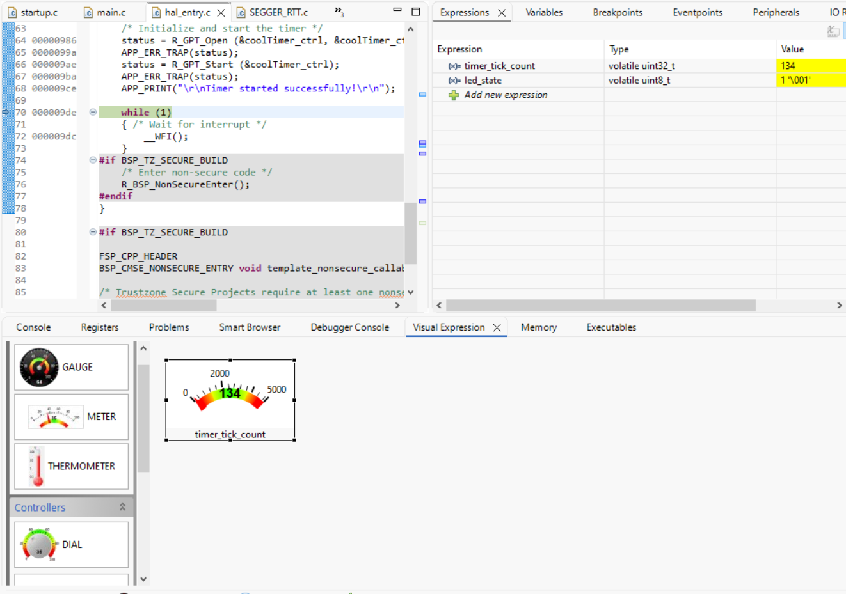Open the Problems tab
846x594 pixels.
click(x=169, y=327)
